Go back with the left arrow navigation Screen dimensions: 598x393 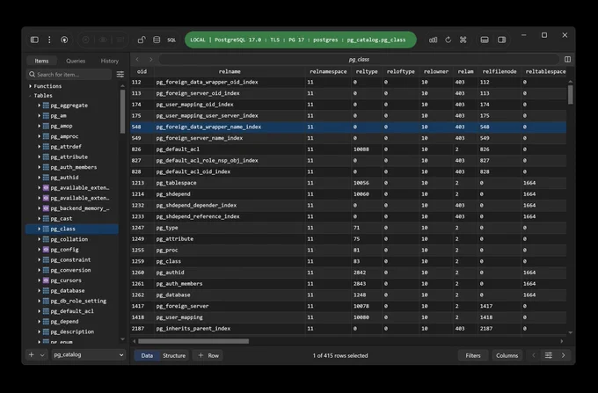pos(137,59)
